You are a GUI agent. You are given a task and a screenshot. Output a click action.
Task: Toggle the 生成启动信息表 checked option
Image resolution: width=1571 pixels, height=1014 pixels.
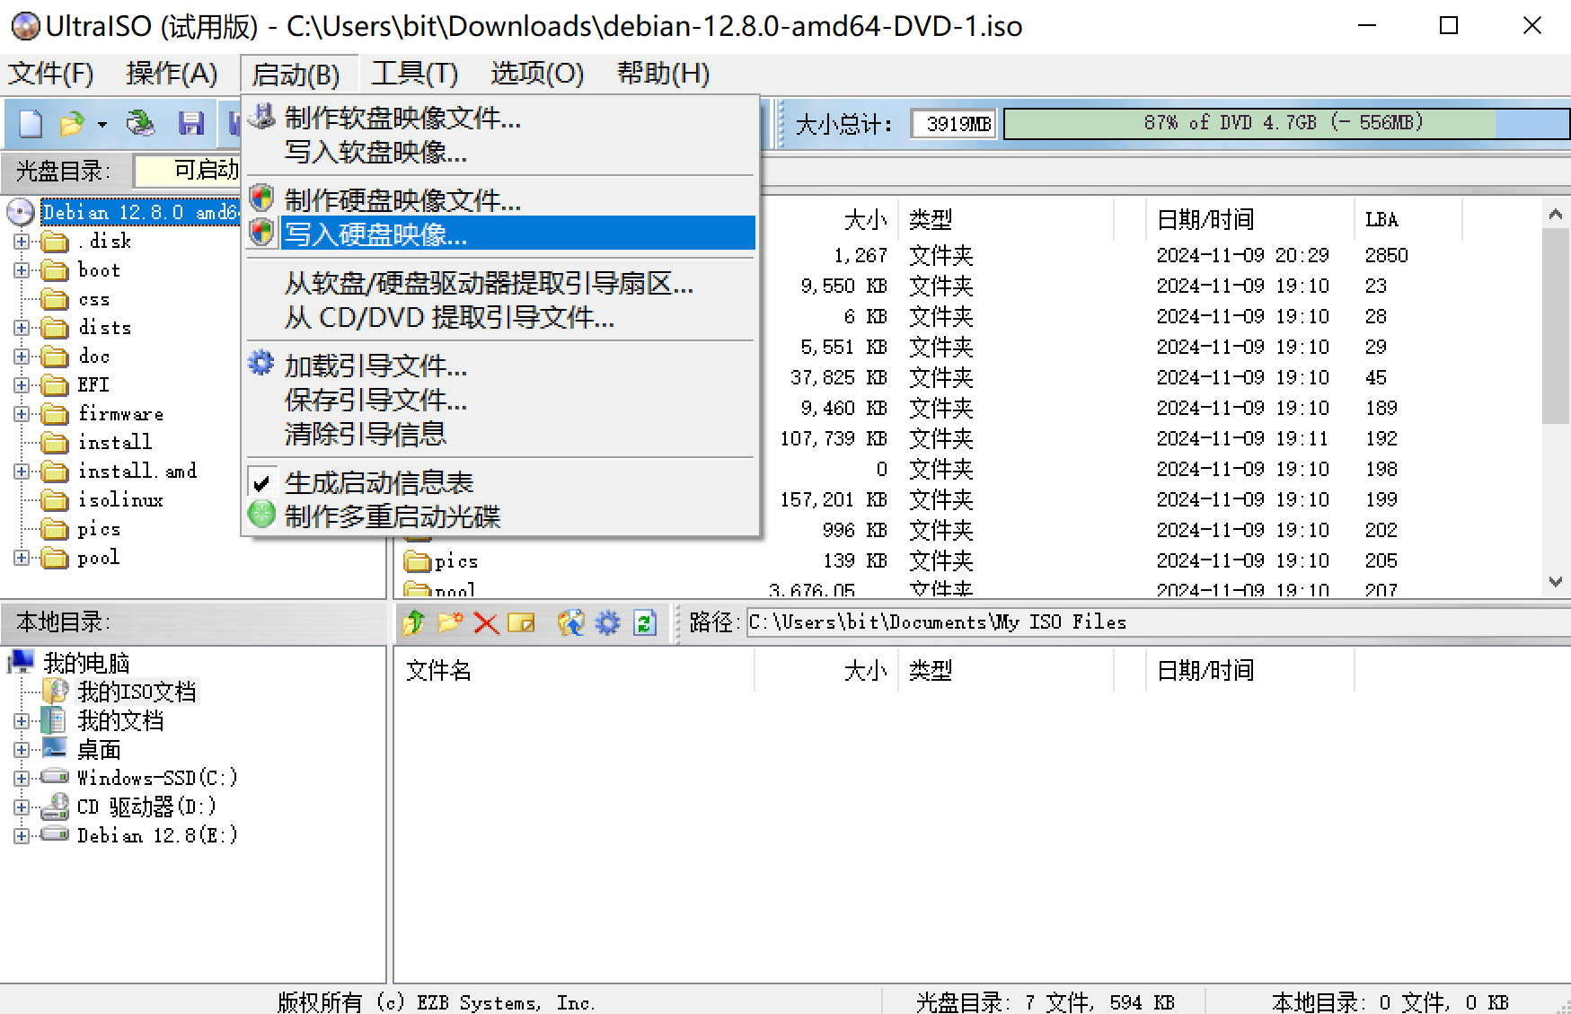pyautogui.click(x=378, y=483)
